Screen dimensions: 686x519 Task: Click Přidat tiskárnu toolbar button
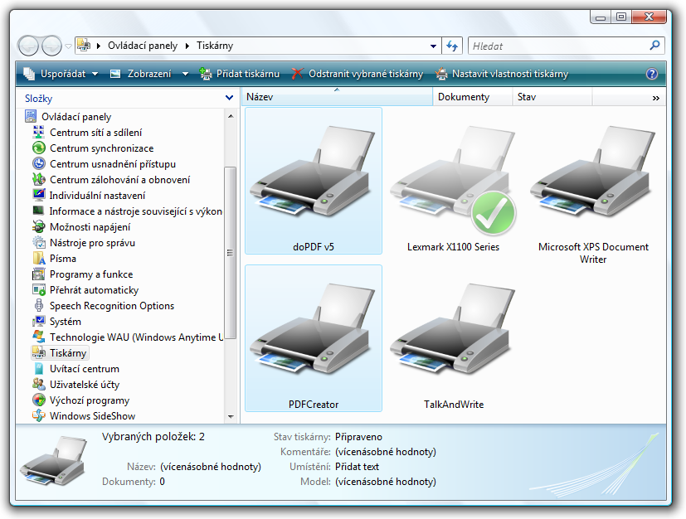click(240, 74)
